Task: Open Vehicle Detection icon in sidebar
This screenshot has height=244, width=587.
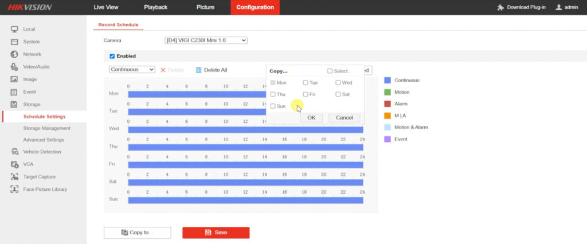Action: [x=14, y=152]
